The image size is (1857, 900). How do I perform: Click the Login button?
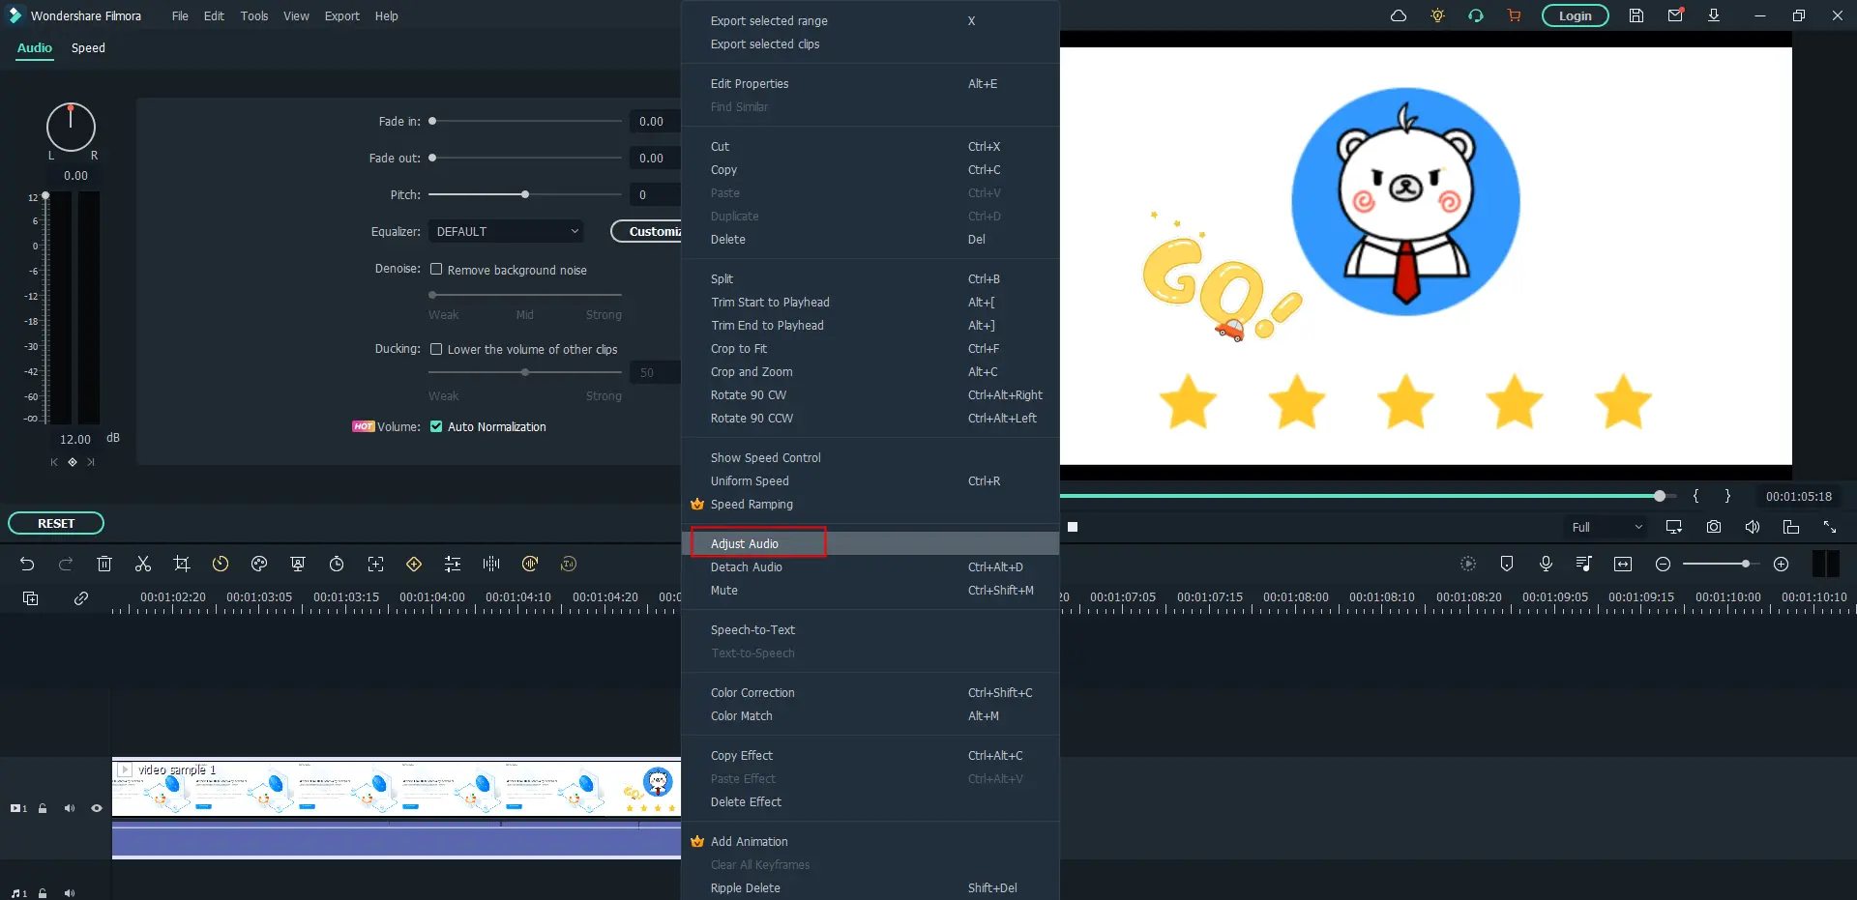pyautogui.click(x=1575, y=15)
